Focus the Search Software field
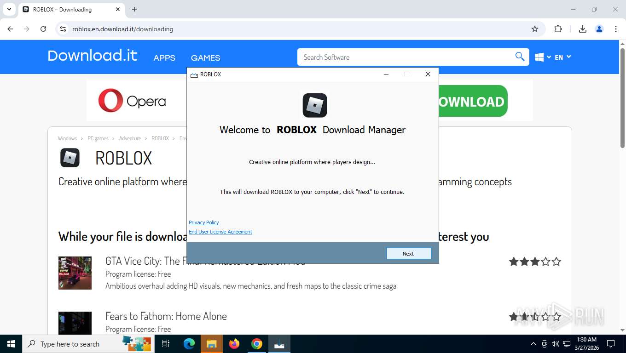The image size is (626, 353). tap(405, 57)
